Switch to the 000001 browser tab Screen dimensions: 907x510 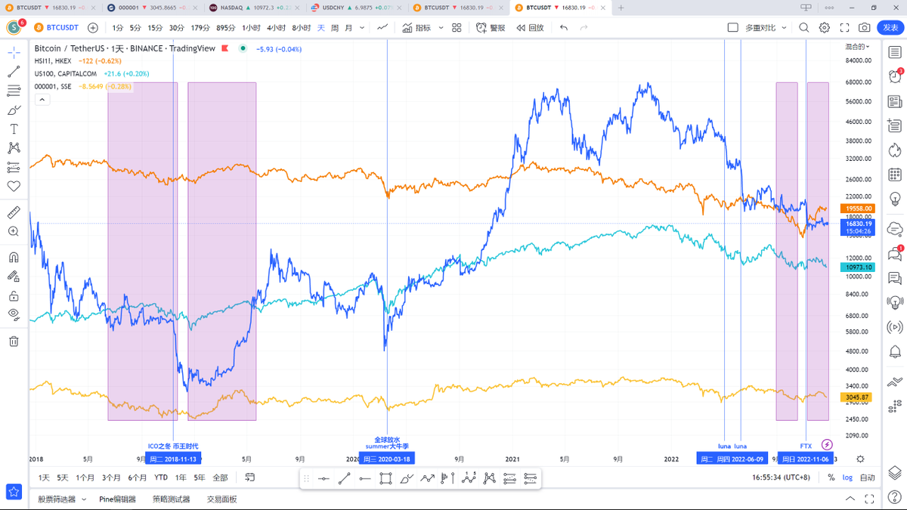coord(152,8)
